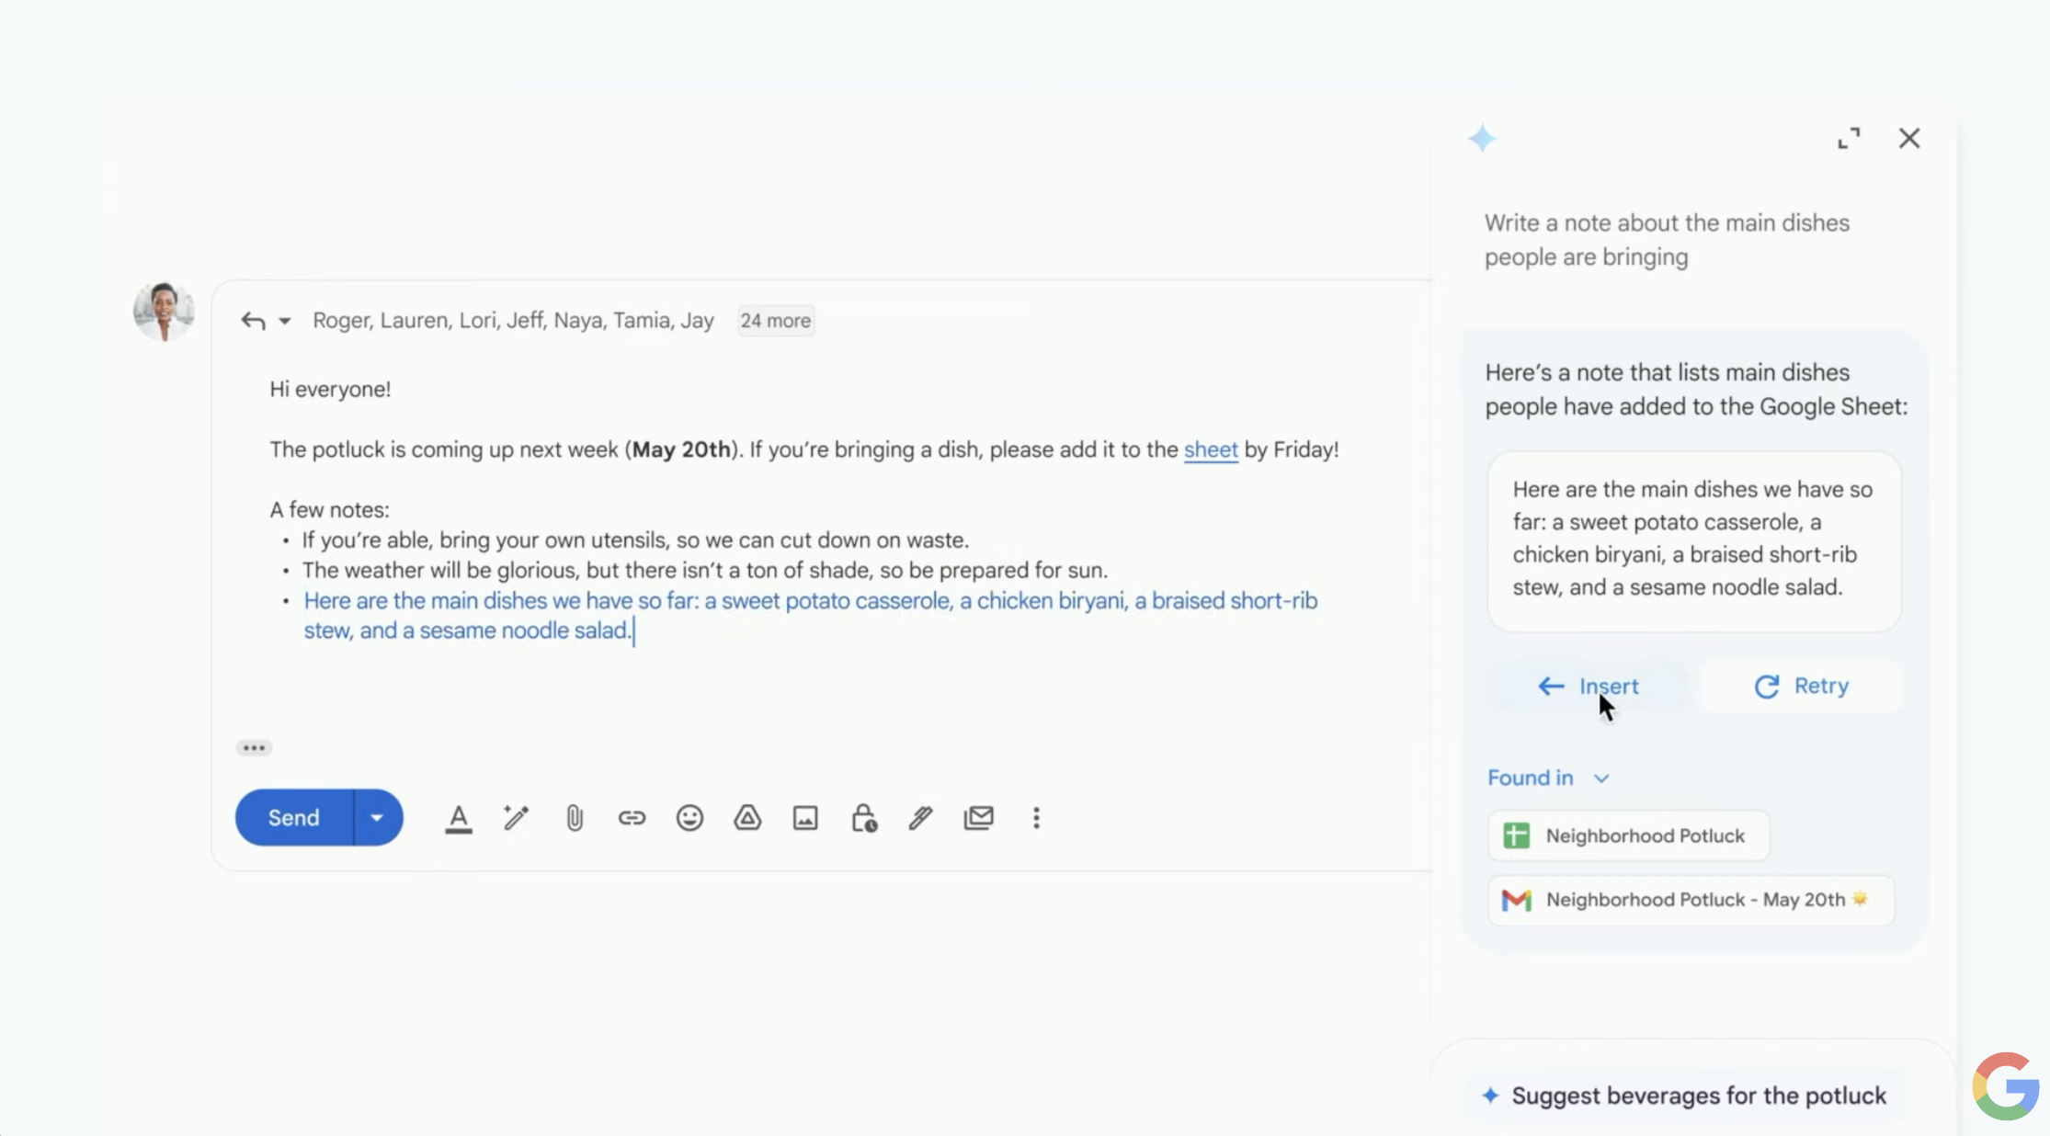
Task: Collapse the Found in section
Action: coord(1601,778)
